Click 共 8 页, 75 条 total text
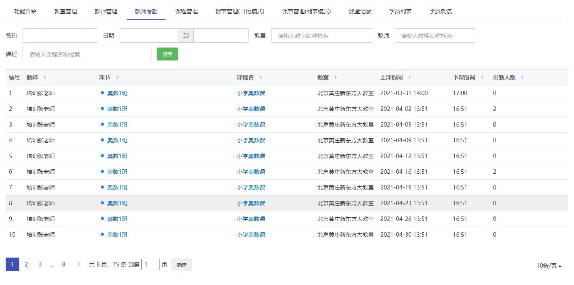Screen dimensions: 574x285 (x=108, y=265)
